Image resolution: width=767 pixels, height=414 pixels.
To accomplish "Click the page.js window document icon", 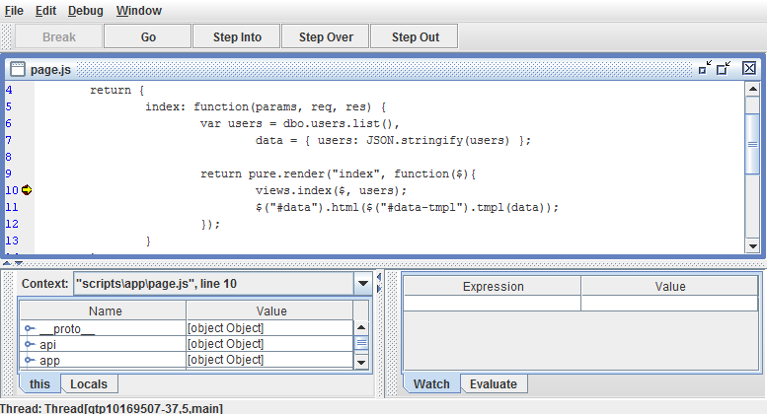I will tap(18, 69).
